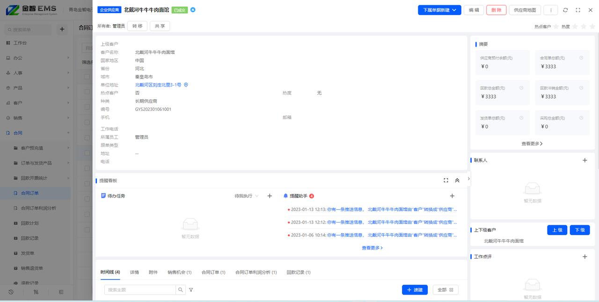Click the 提醒助手 bell icon

tap(285, 196)
